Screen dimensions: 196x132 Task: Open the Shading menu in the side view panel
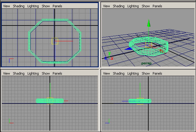(119, 73)
